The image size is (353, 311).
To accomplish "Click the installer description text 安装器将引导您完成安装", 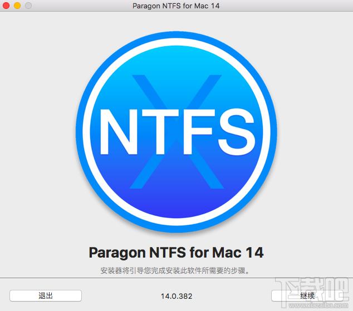I will click(x=175, y=270).
